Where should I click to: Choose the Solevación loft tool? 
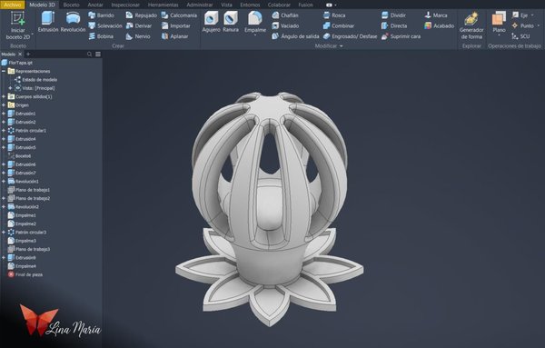105,25
